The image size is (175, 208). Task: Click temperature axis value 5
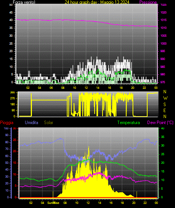point(162,189)
